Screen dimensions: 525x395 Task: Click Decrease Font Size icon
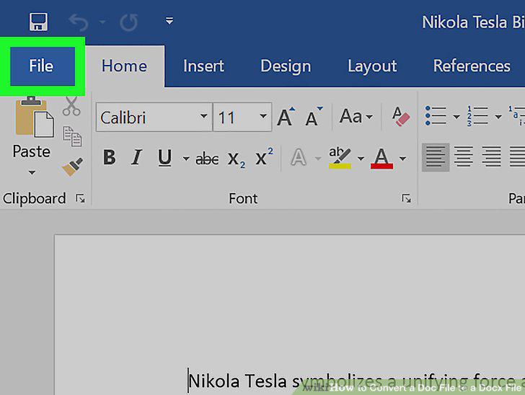tap(314, 117)
